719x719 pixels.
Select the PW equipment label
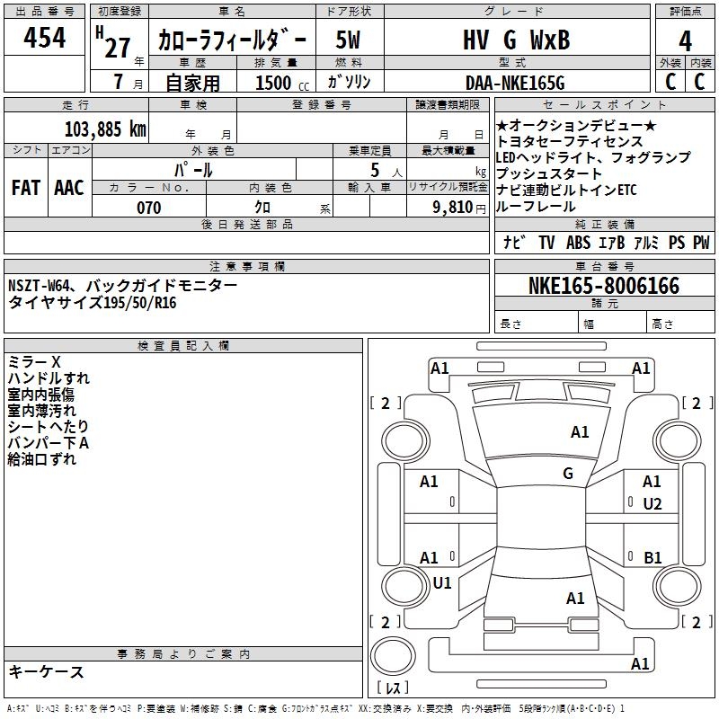701,242
